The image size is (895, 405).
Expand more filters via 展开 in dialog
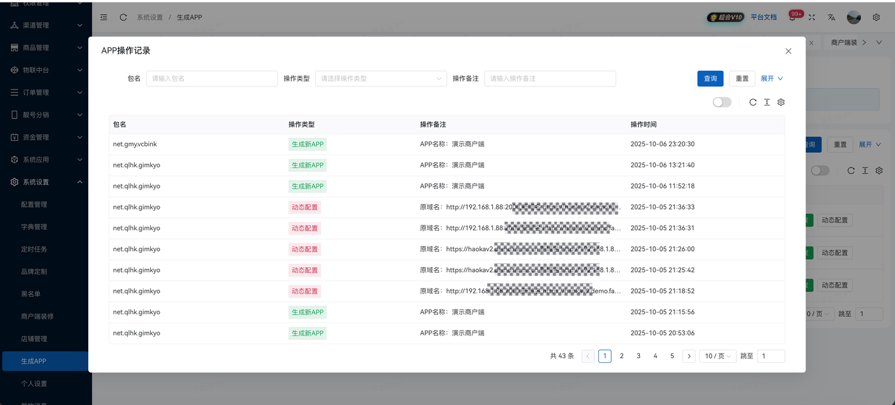pyautogui.click(x=772, y=79)
